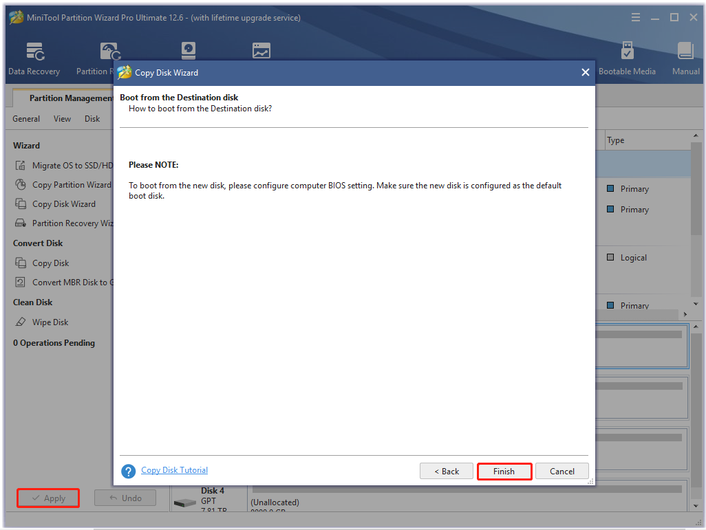Open the application hamburger menu

click(x=635, y=17)
